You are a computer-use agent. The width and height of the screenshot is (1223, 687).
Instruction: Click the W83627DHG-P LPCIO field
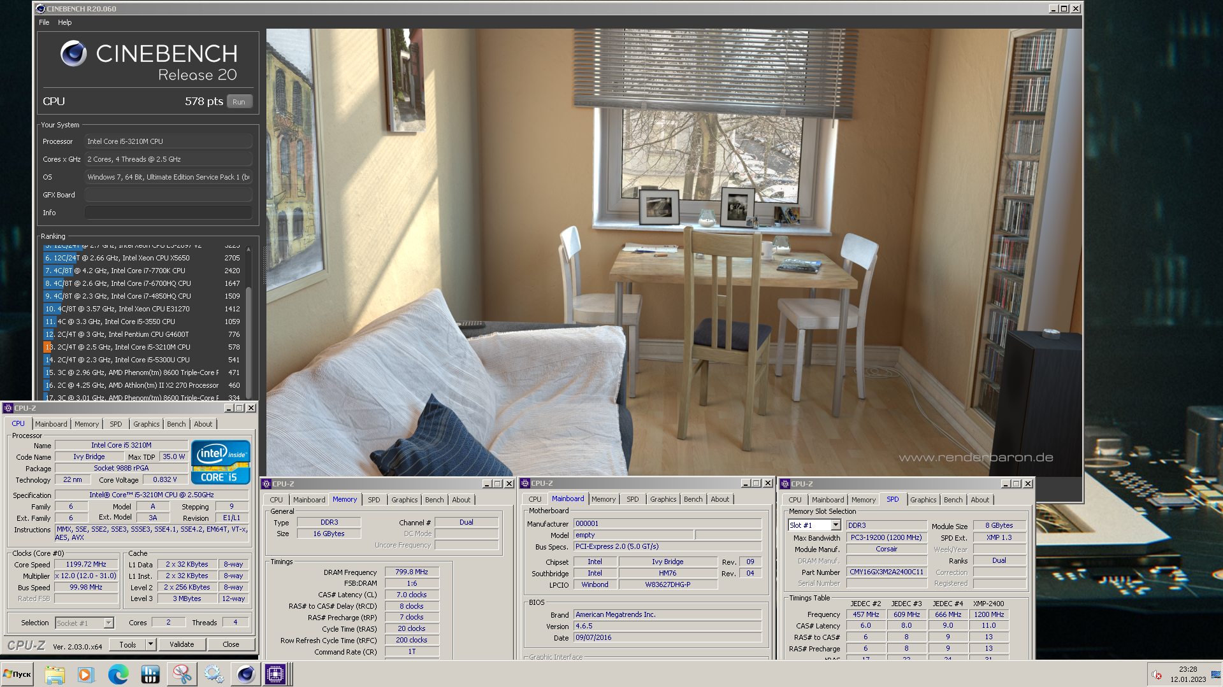[x=667, y=584]
